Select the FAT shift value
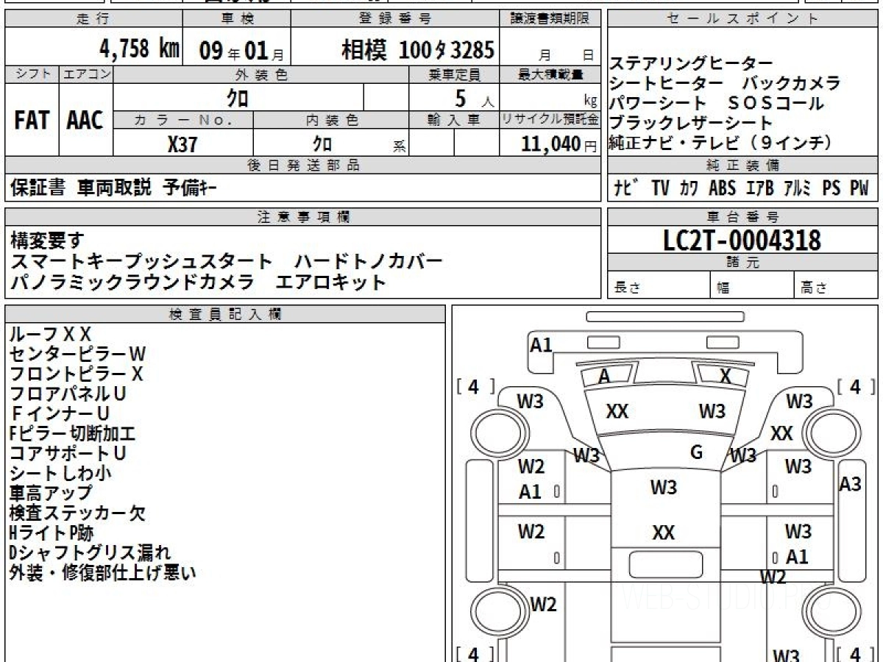The width and height of the screenshot is (883, 662). pyautogui.click(x=32, y=120)
